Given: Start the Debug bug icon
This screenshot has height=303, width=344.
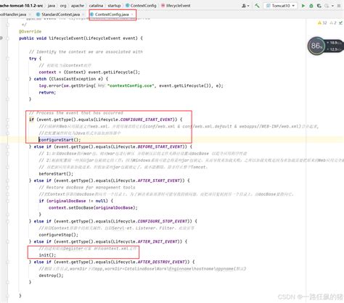Looking at the screenshot, I should click(x=311, y=6).
